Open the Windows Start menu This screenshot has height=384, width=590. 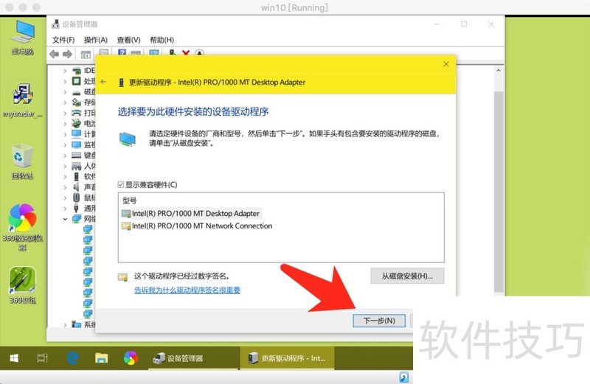click(14, 358)
